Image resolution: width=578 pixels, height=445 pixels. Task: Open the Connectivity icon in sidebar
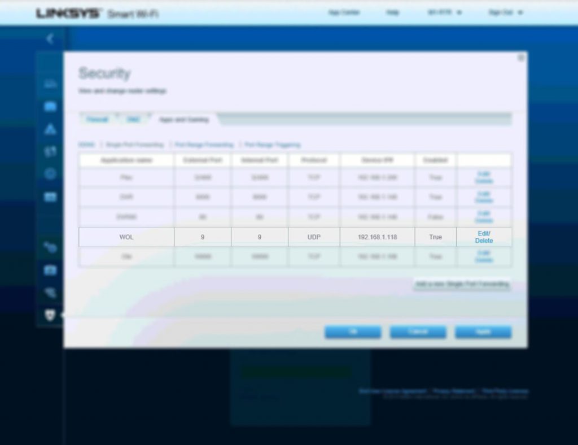tap(50, 247)
